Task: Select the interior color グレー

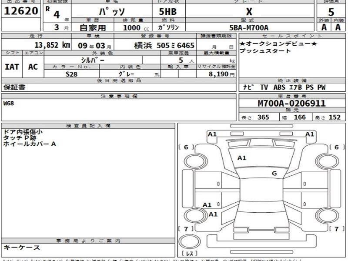Action: pyautogui.click(x=126, y=74)
